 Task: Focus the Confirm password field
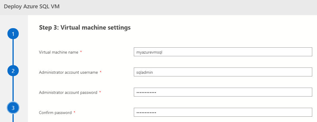pos(223,112)
